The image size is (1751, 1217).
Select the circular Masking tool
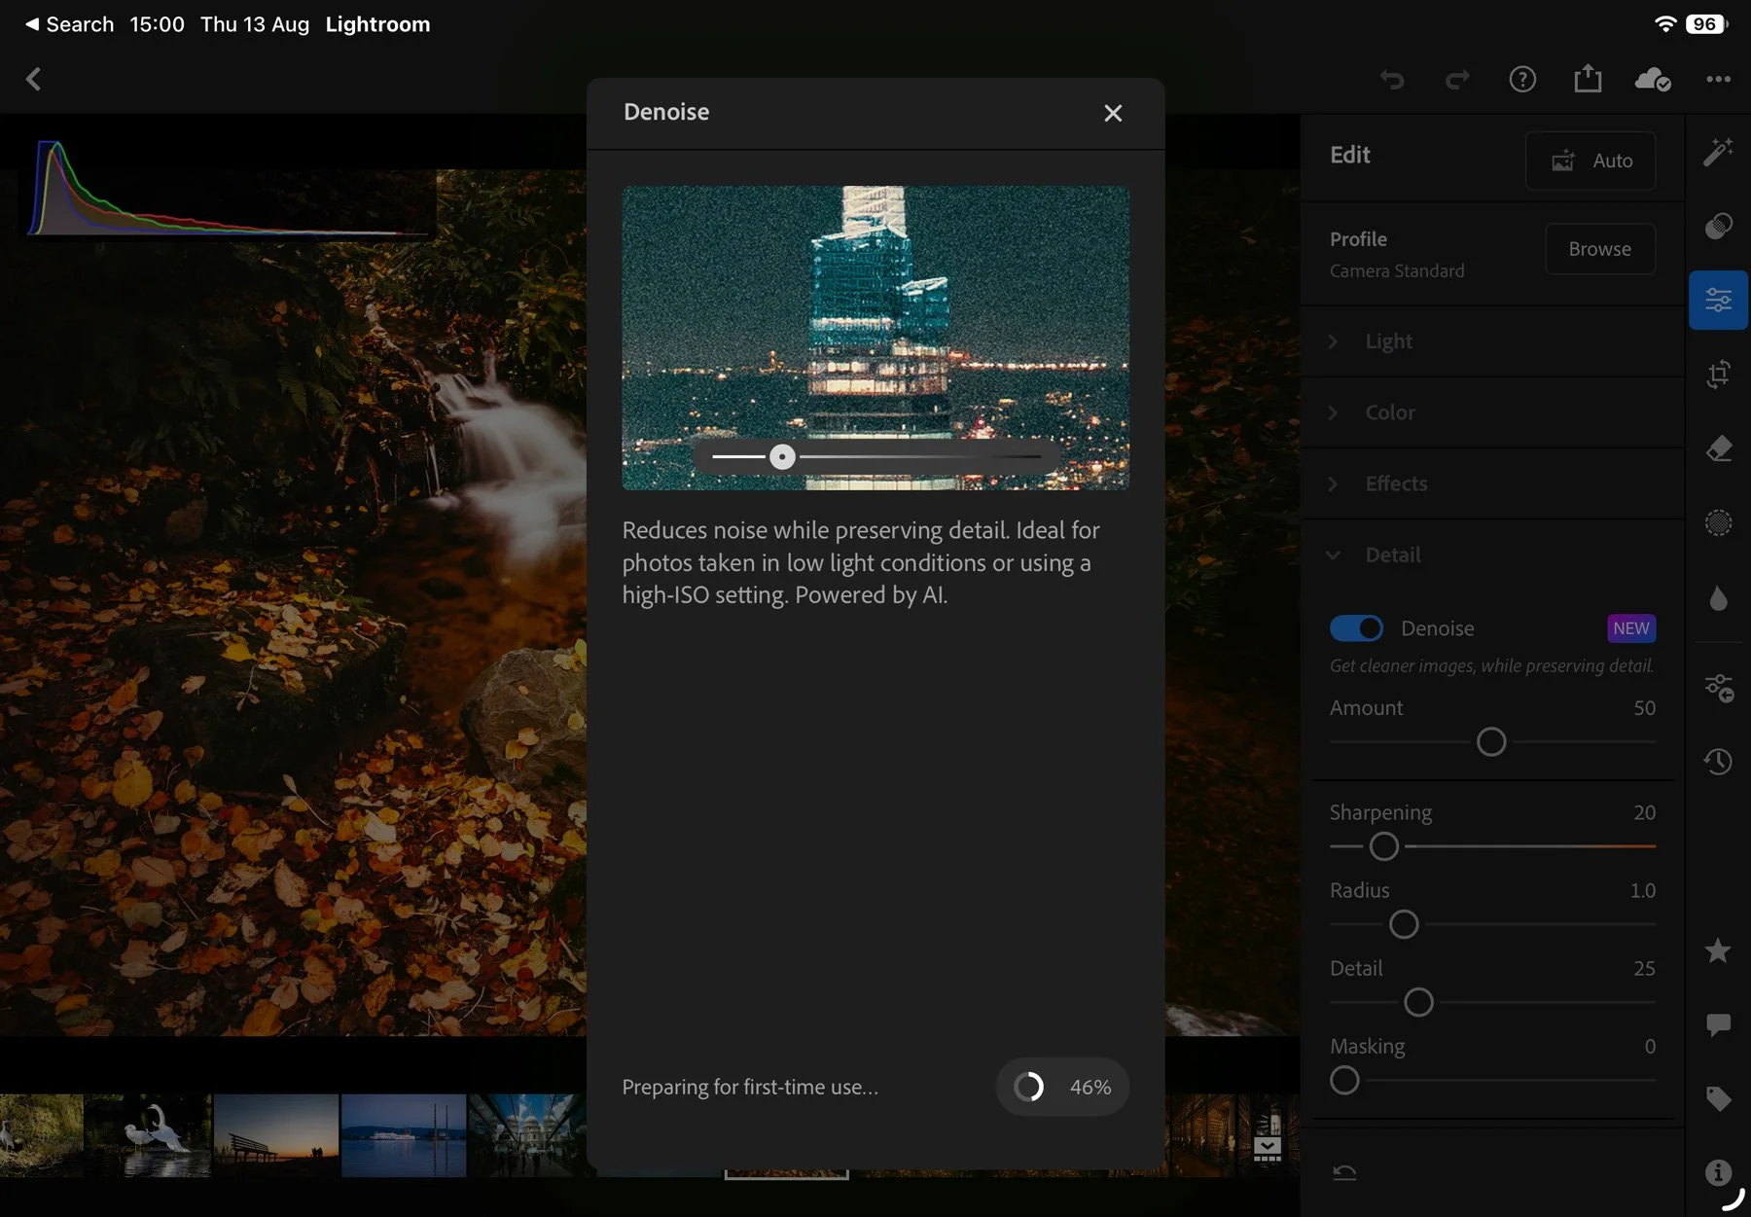tap(1718, 522)
